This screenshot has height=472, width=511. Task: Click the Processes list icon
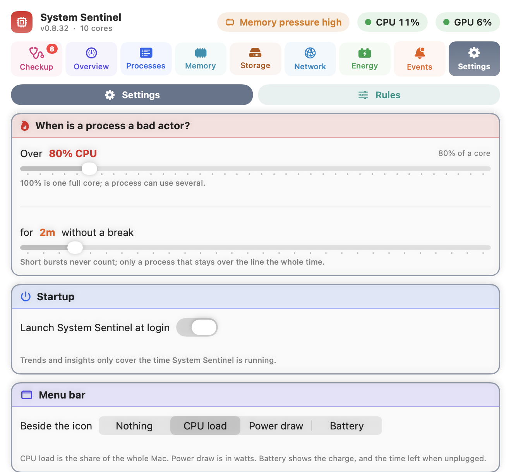click(146, 53)
